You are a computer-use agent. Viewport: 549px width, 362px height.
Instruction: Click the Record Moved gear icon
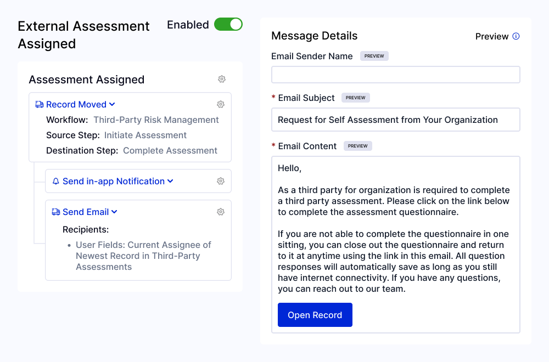(x=221, y=104)
